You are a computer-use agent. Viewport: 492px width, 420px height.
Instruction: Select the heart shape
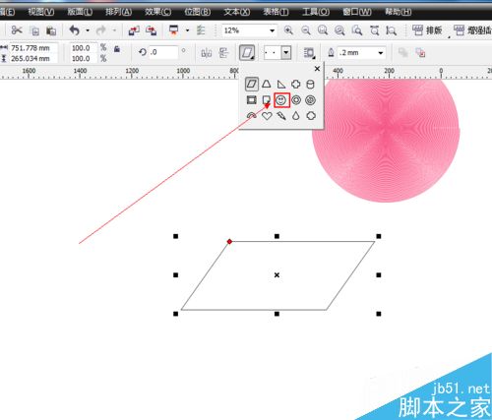(267, 116)
